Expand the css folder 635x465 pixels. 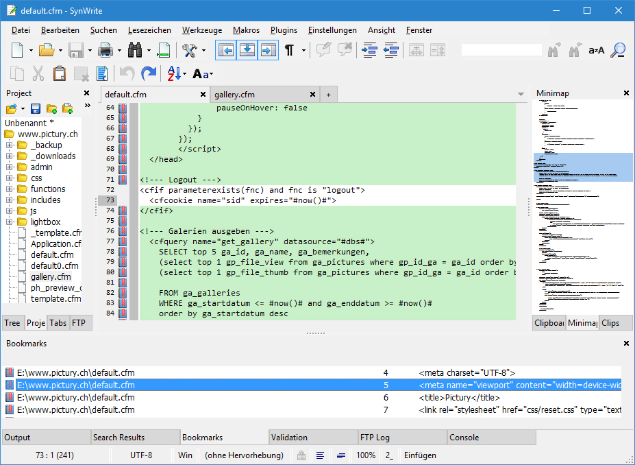click(9, 178)
